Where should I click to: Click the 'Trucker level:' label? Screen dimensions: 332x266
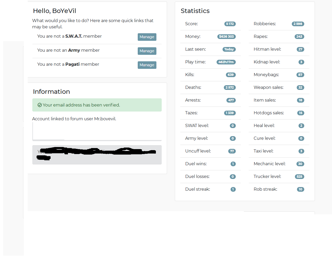pyautogui.click(x=267, y=177)
